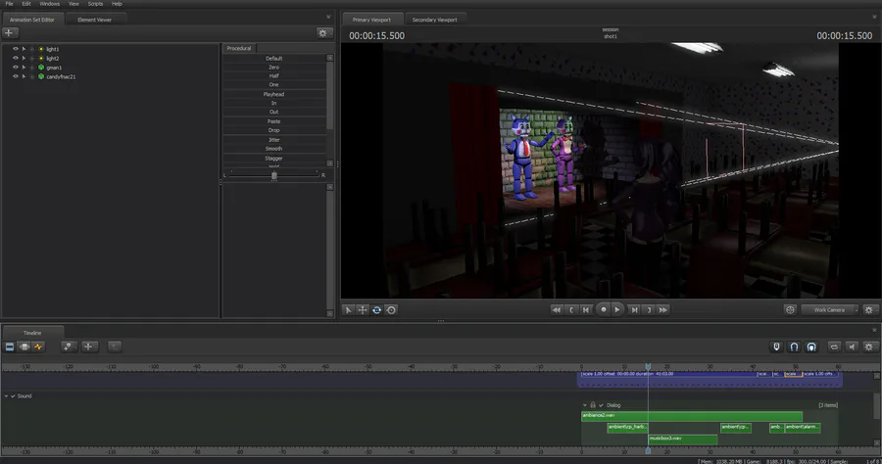Click the timeline plus add button
This screenshot has height=464, width=882.
(89, 347)
